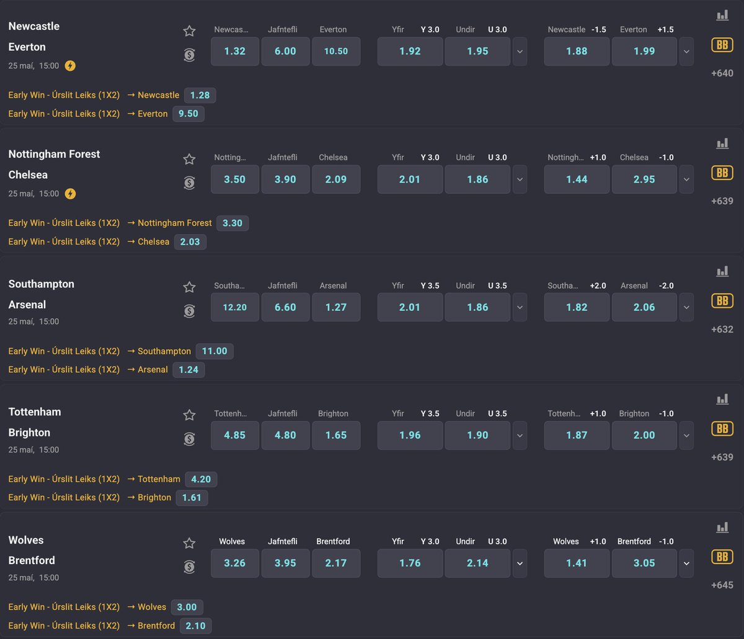
Task: Choose Brighton win odds 1.65
Action: tap(336, 435)
